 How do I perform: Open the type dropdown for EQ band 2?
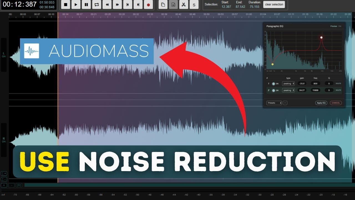pos(288,90)
